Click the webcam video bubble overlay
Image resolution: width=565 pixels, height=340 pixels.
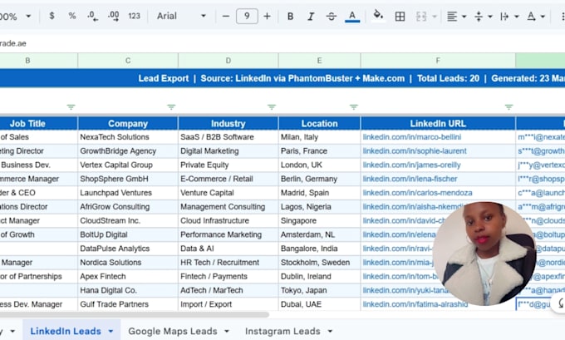pos(484,254)
